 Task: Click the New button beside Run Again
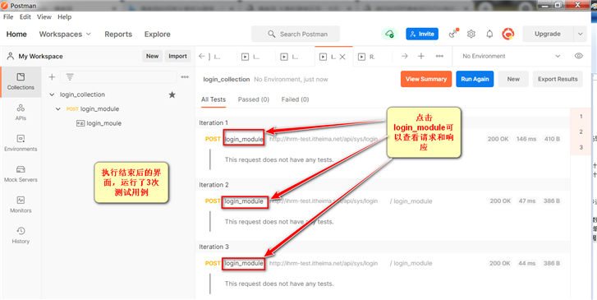tap(513, 79)
